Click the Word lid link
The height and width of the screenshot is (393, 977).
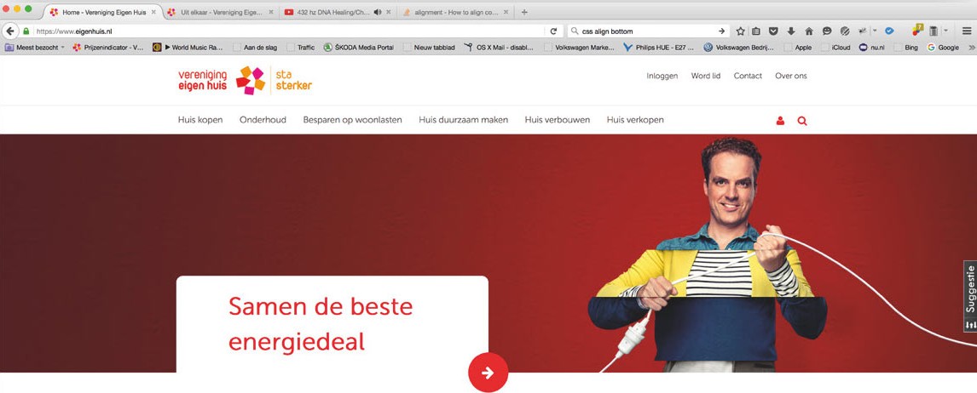[705, 76]
